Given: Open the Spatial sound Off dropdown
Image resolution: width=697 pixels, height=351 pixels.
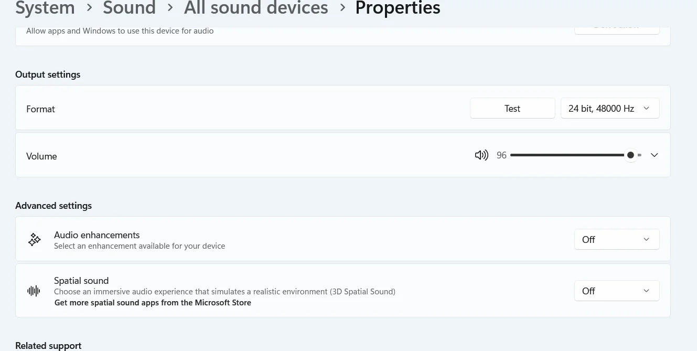Looking at the screenshot, I should coord(616,291).
